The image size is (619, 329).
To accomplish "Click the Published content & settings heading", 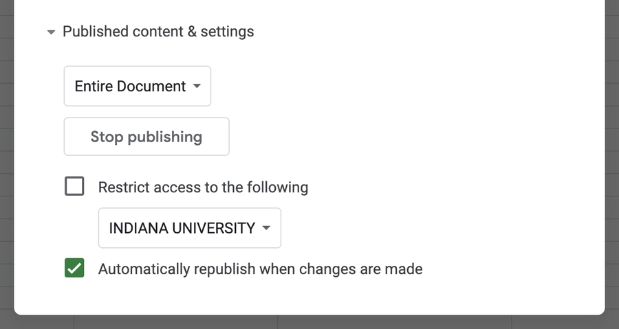I will 158,32.
